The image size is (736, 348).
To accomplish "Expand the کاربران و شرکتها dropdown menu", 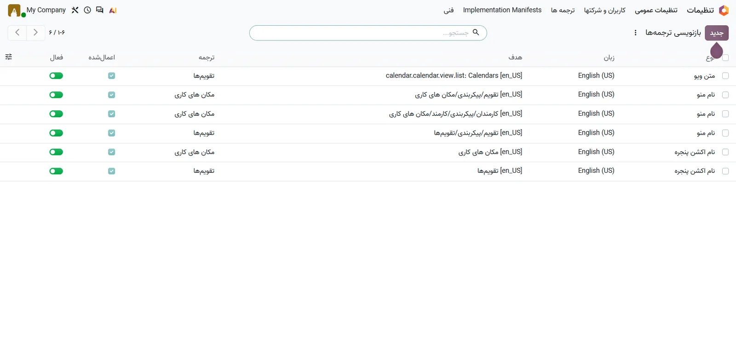I will [x=604, y=10].
